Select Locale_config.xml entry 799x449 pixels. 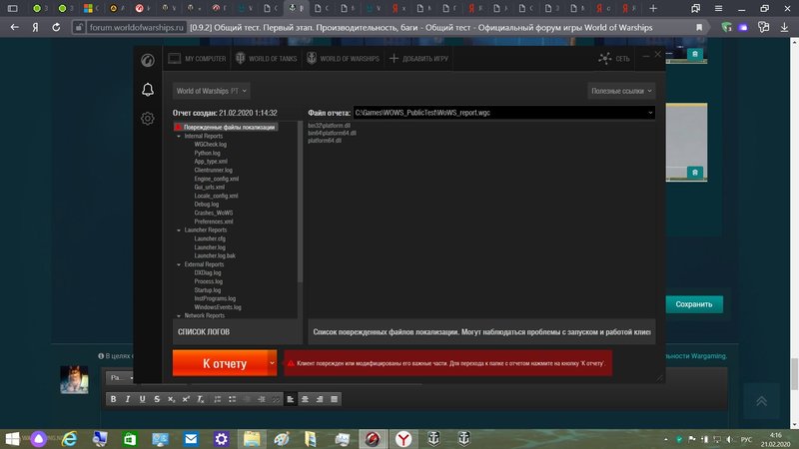pyautogui.click(x=216, y=196)
